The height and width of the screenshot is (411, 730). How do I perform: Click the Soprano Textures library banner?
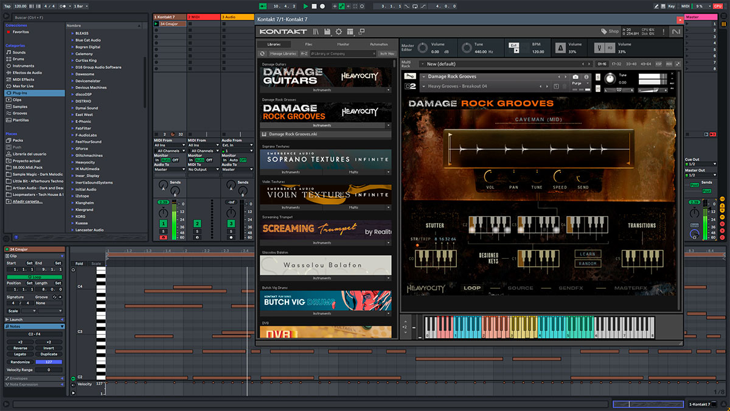pyautogui.click(x=326, y=159)
